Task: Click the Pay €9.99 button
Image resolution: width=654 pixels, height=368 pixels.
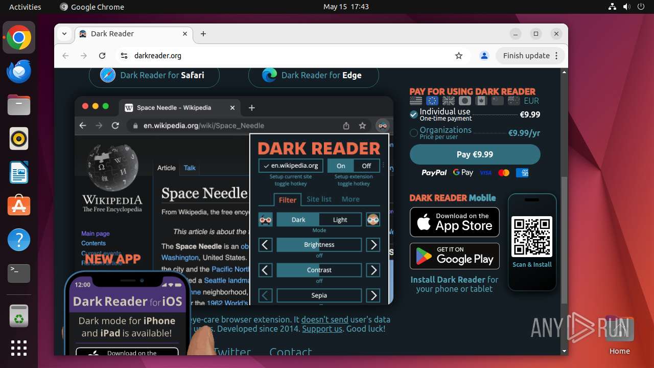Action: [475, 154]
